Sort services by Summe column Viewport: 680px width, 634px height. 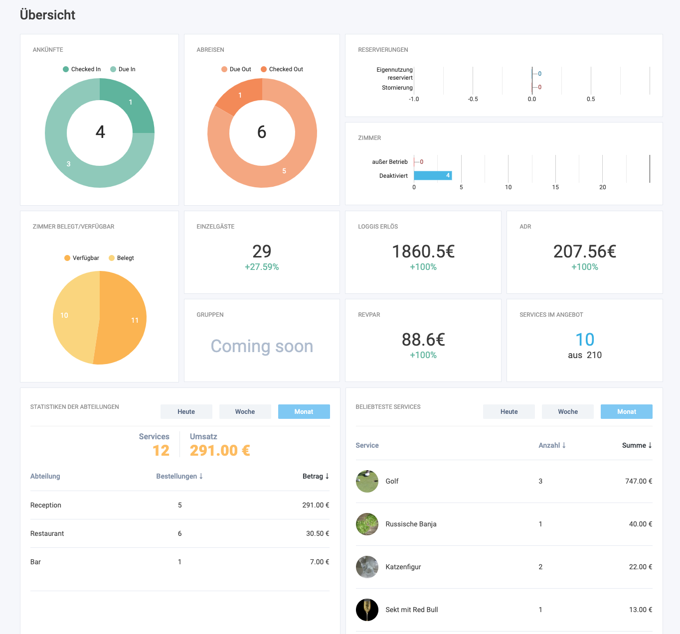click(637, 445)
